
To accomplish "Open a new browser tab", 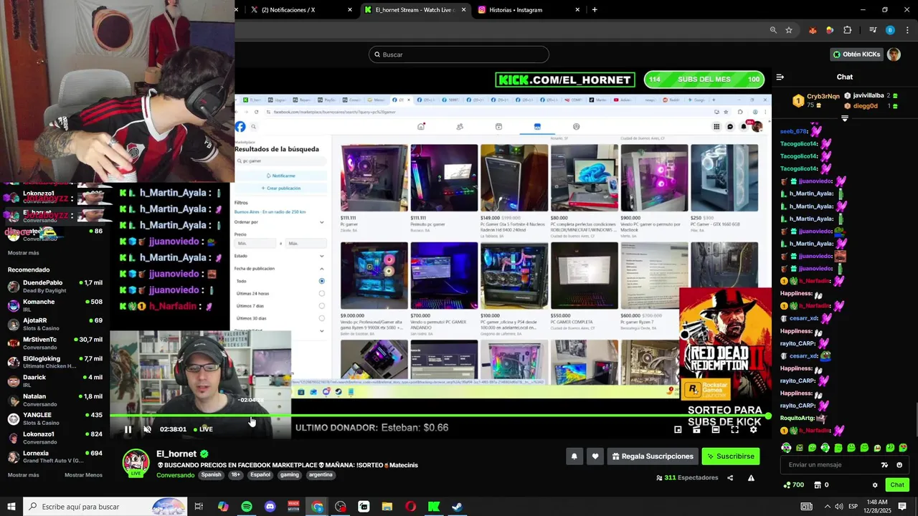I will coord(595,9).
